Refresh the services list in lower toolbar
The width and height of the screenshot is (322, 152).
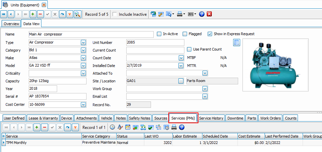(67, 128)
